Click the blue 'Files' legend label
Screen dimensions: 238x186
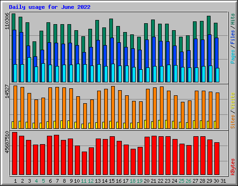coord(233,37)
